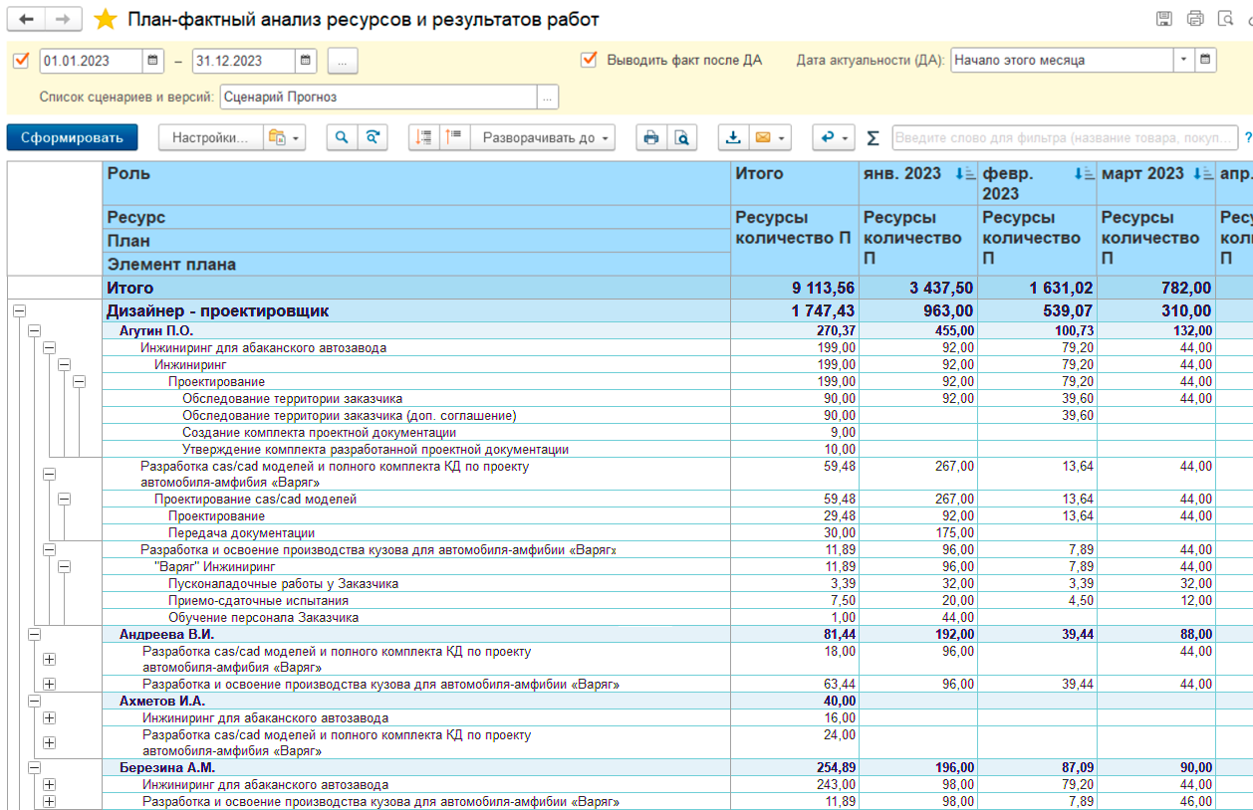Click the 'Сформировать' button
The width and height of the screenshot is (1253, 810).
[72, 138]
